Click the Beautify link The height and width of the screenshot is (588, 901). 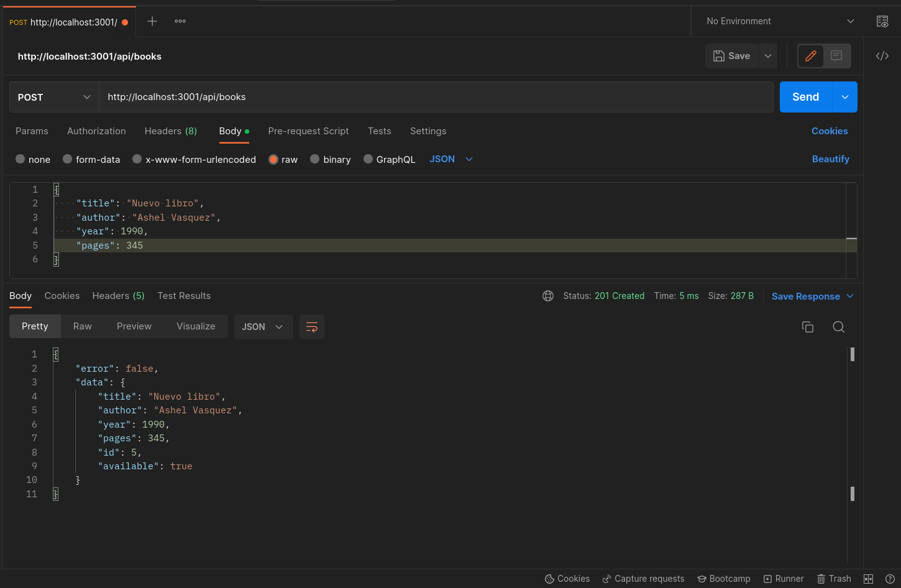[x=831, y=159]
